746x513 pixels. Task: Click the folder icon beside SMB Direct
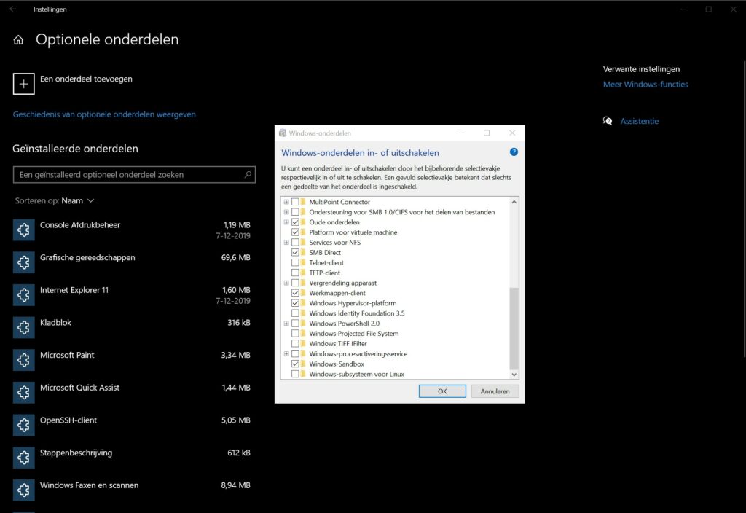(303, 253)
